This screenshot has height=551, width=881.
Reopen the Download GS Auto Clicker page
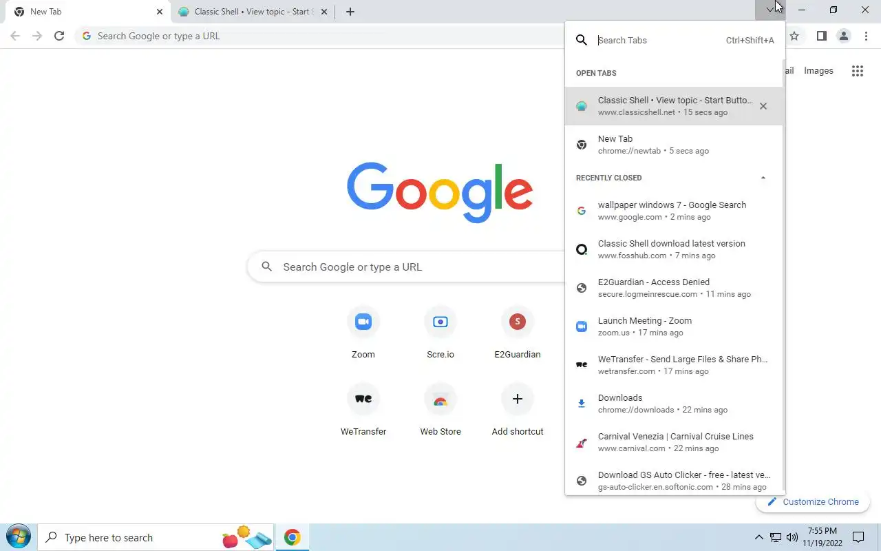(x=674, y=479)
